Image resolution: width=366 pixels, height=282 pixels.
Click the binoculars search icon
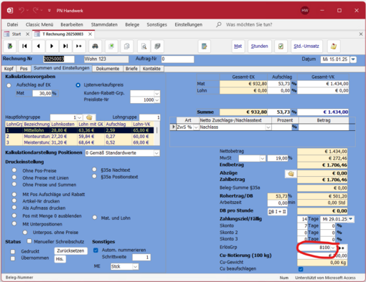click(95, 46)
